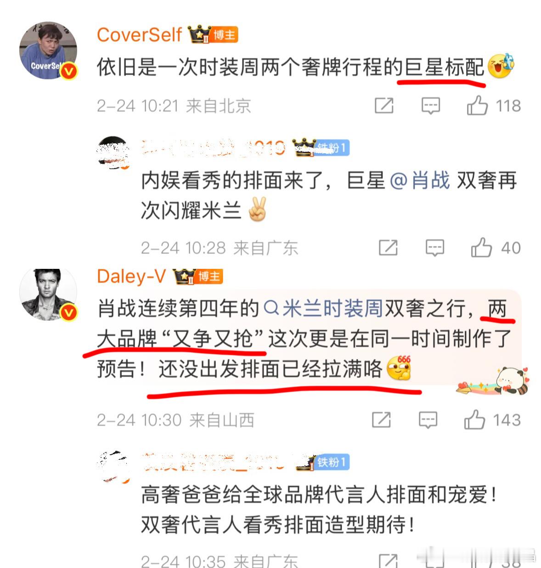Share the 10:35 reply from 广东

[x=388, y=561]
